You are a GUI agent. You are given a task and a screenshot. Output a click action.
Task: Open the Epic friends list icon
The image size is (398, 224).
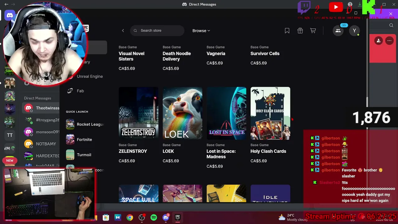[338, 30]
